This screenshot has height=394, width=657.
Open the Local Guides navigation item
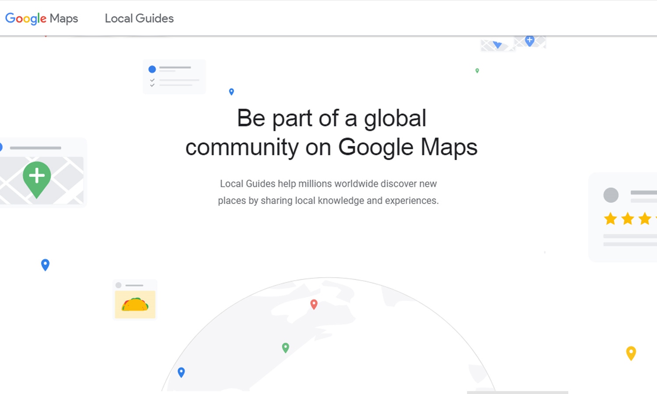point(139,18)
